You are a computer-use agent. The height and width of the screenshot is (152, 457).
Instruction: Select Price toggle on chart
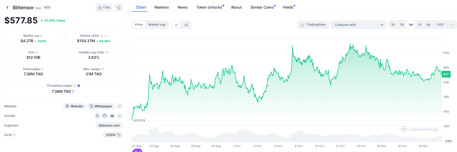(x=139, y=25)
